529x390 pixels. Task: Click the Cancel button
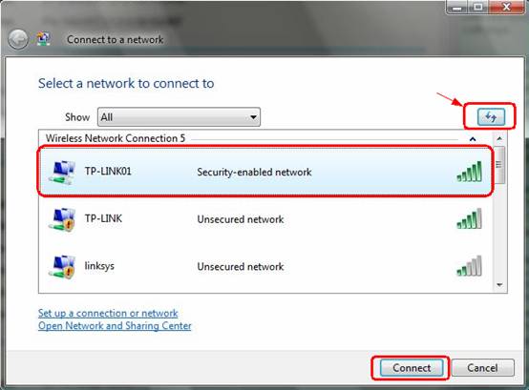click(482, 368)
